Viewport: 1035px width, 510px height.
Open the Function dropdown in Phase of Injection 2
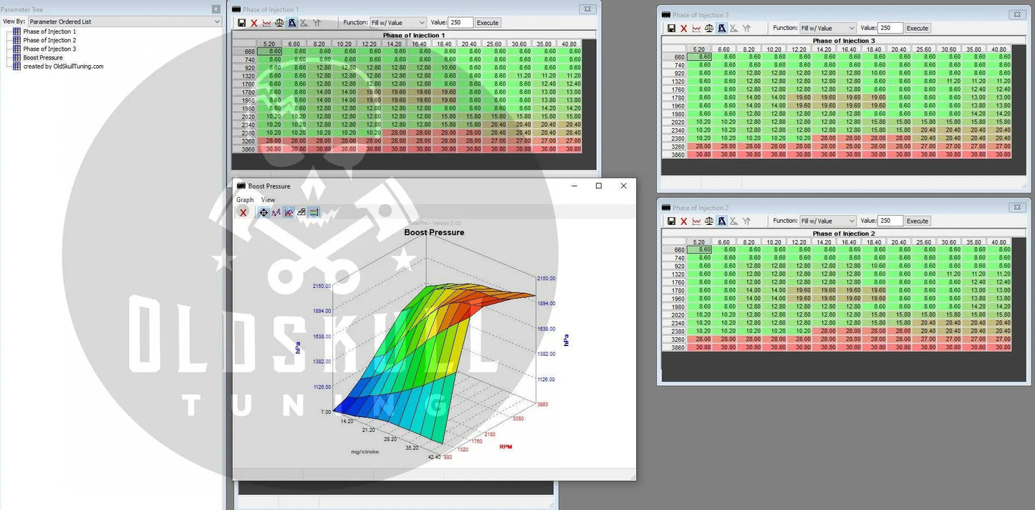827,221
